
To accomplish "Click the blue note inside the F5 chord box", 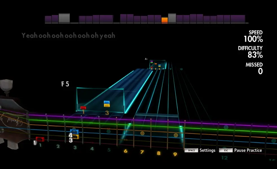I will click(106, 102).
